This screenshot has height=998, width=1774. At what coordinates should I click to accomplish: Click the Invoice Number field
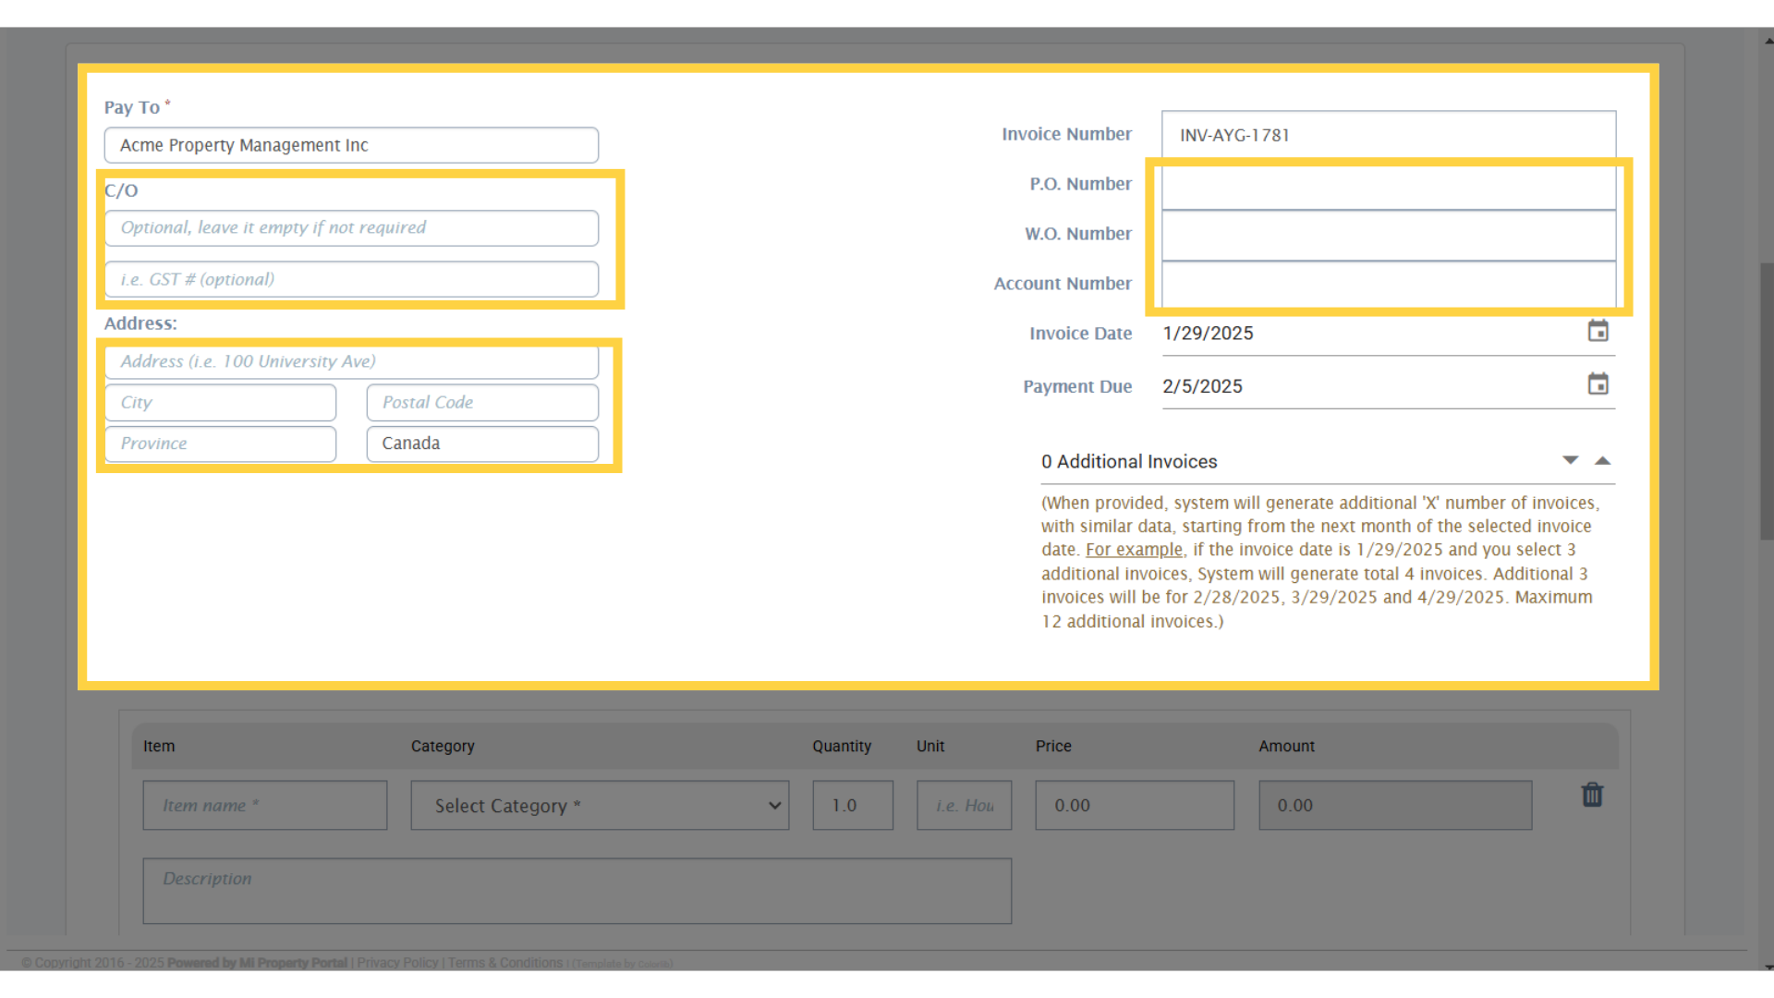(x=1388, y=135)
